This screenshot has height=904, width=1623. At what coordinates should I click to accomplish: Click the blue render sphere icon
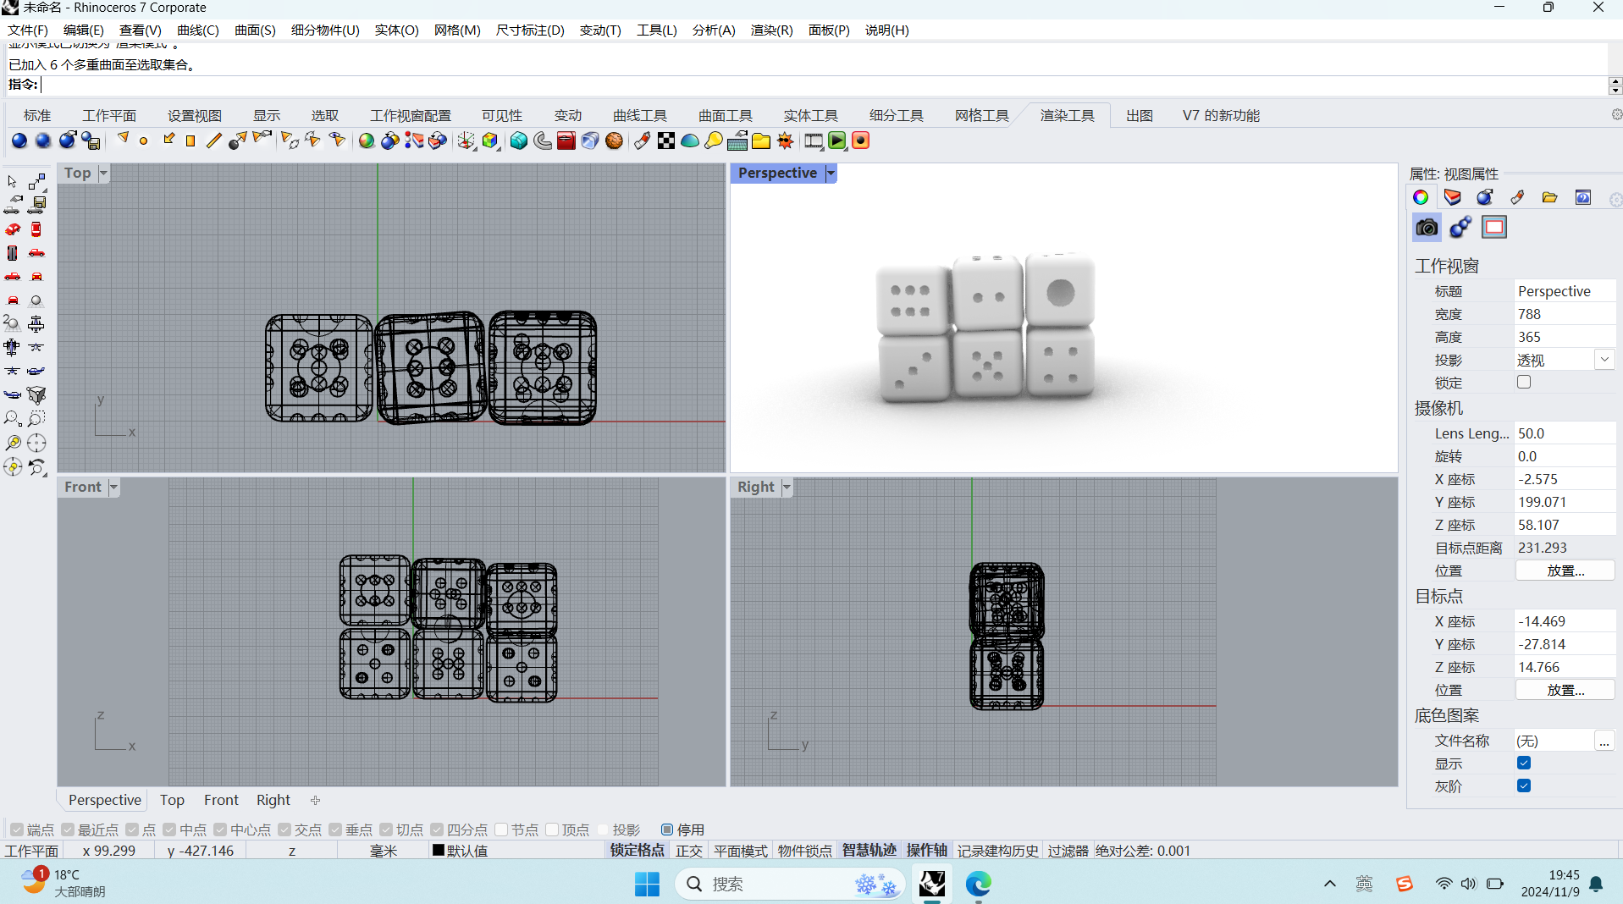[x=19, y=141]
